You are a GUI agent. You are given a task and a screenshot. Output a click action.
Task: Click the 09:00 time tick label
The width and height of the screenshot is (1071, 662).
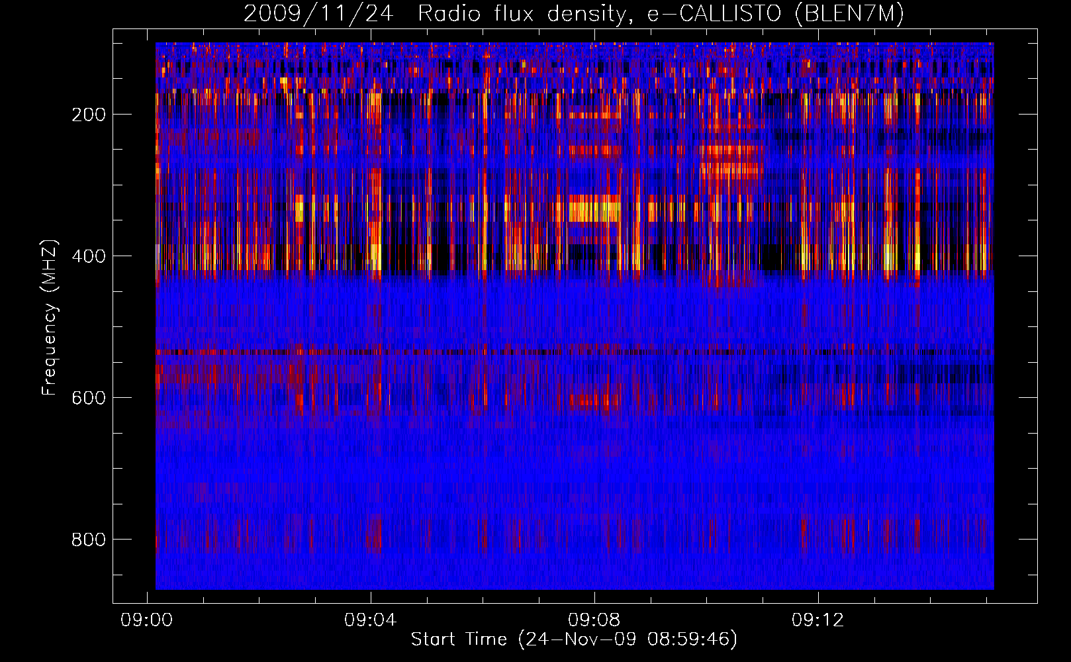tap(146, 620)
